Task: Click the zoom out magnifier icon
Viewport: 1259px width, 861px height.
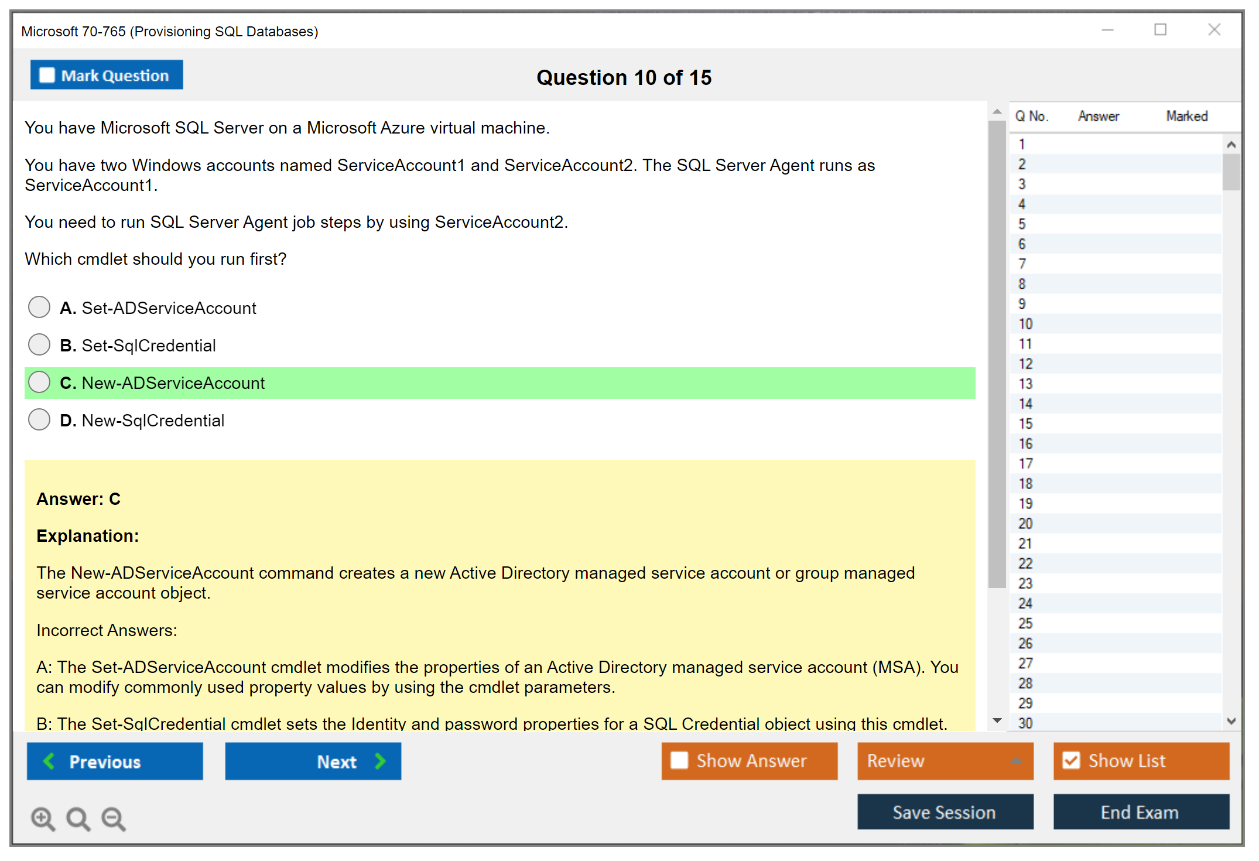Action: 113,818
